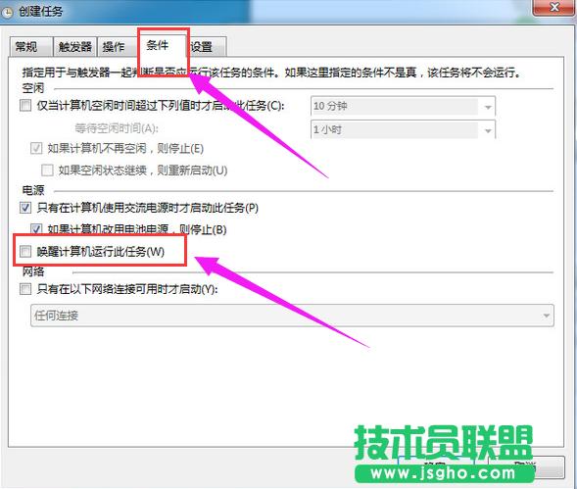Enable the idle time start condition checkbox
Image resolution: width=577 pixels, height=489 pixels.
pyautogui.click(x=25, y=106)
